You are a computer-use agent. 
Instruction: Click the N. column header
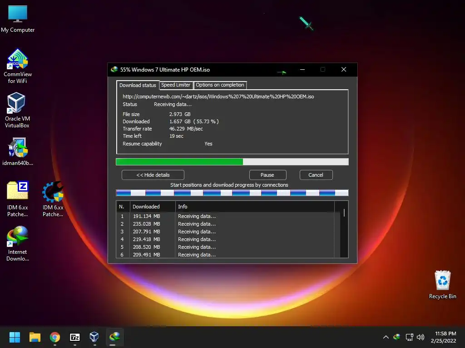pyautogui.click(x=123, y=207)
